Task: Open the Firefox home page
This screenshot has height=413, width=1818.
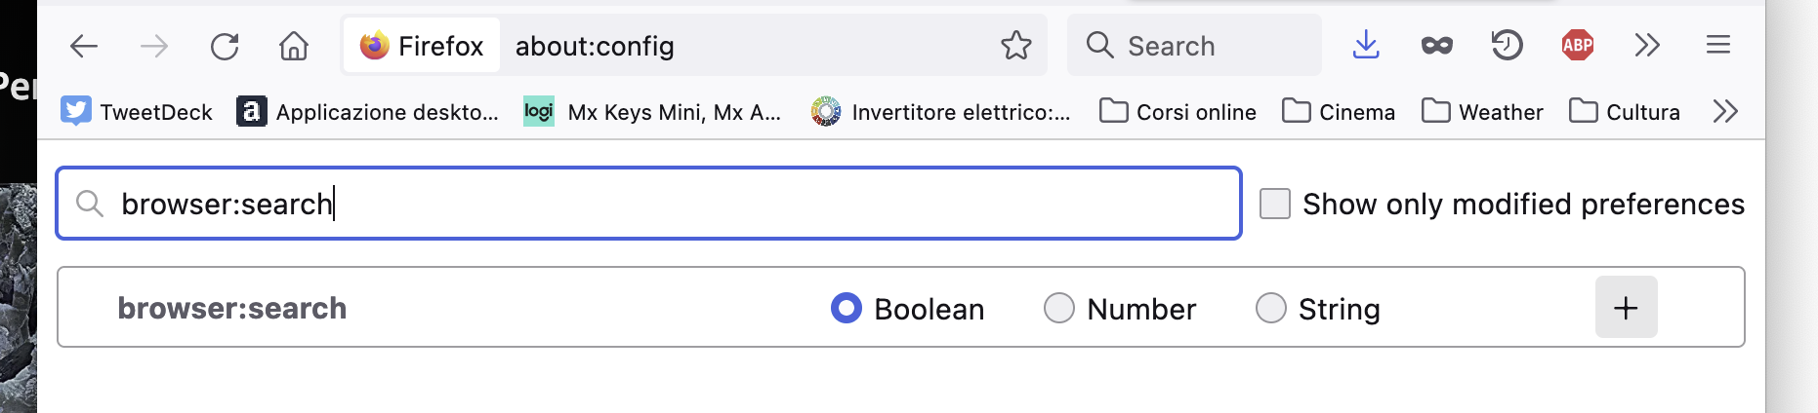Action: [x=294, y=46]
